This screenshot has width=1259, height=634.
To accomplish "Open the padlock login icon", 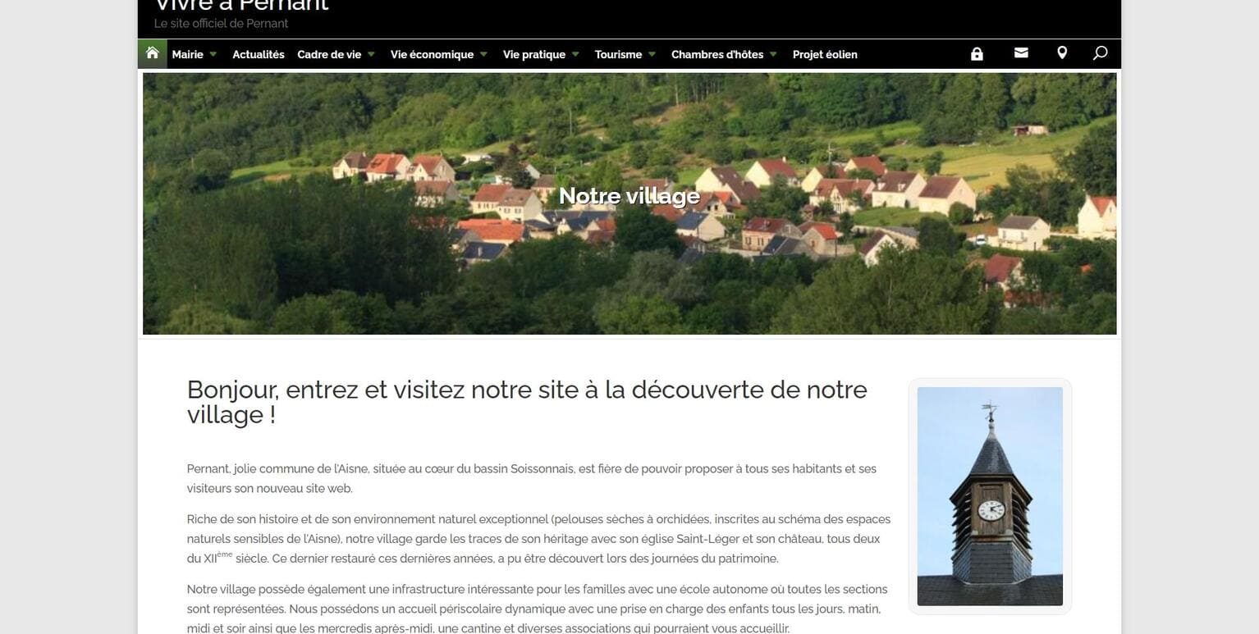I will coord(977,54).
